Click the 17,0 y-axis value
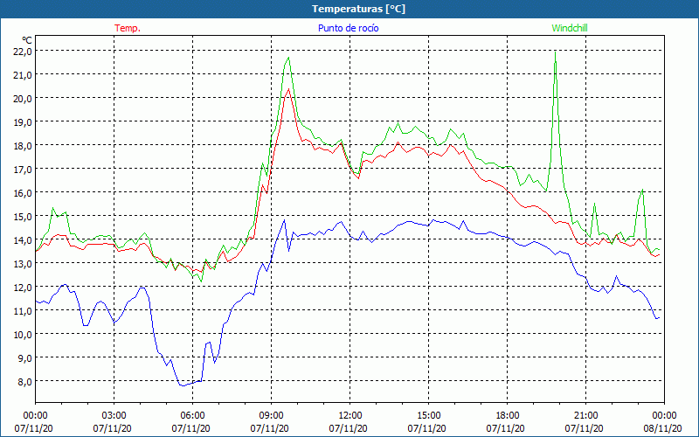Viewport: 699px width, 437px height. (23, 170)
